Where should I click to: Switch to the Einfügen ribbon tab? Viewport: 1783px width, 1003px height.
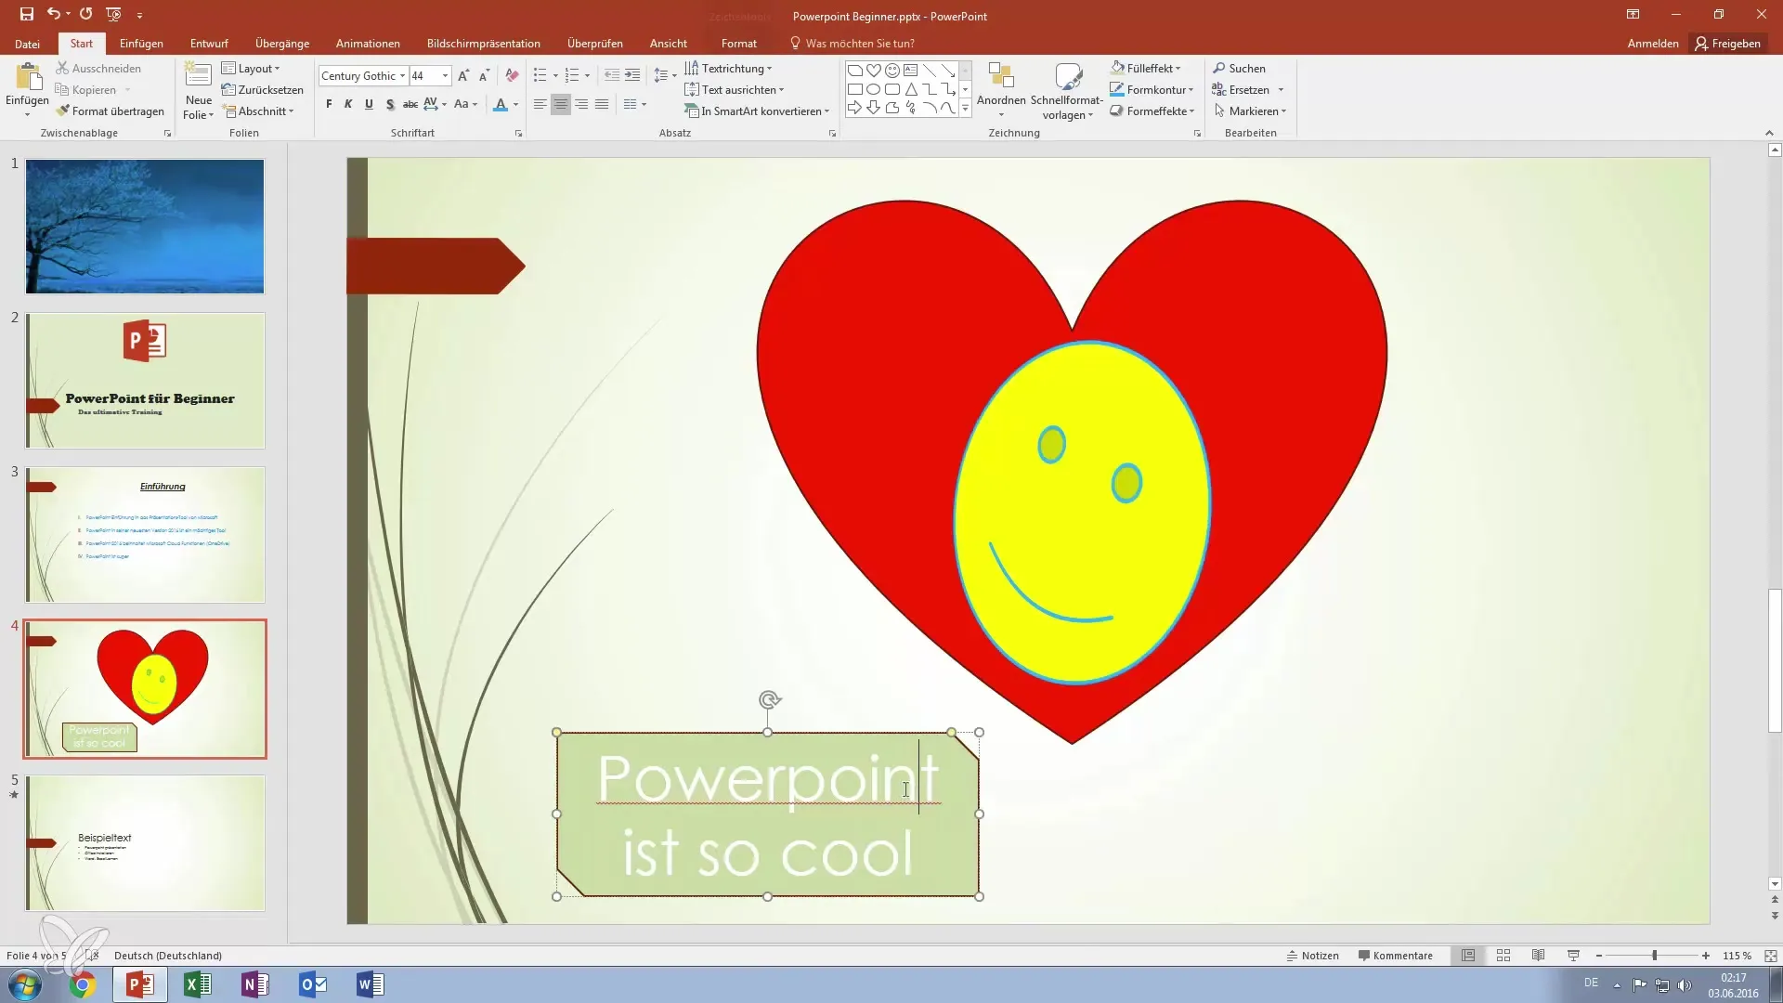pyautogui.click(x=141, y=44)
